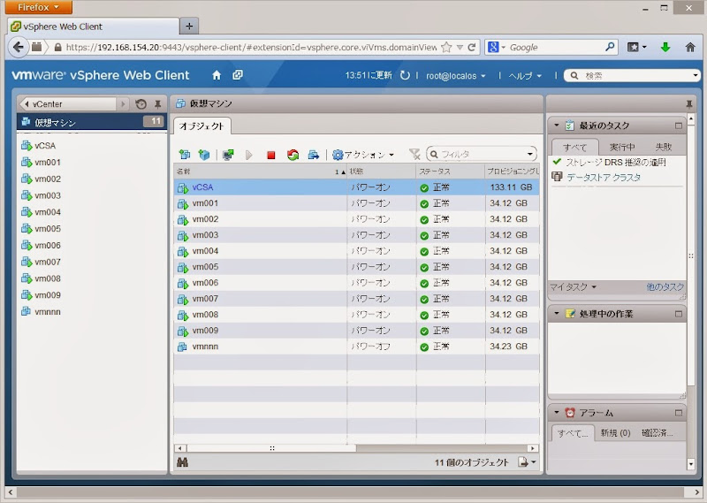Collapse the 最近のタスク panel
The image size is (707, 503).
click(557, 125)
